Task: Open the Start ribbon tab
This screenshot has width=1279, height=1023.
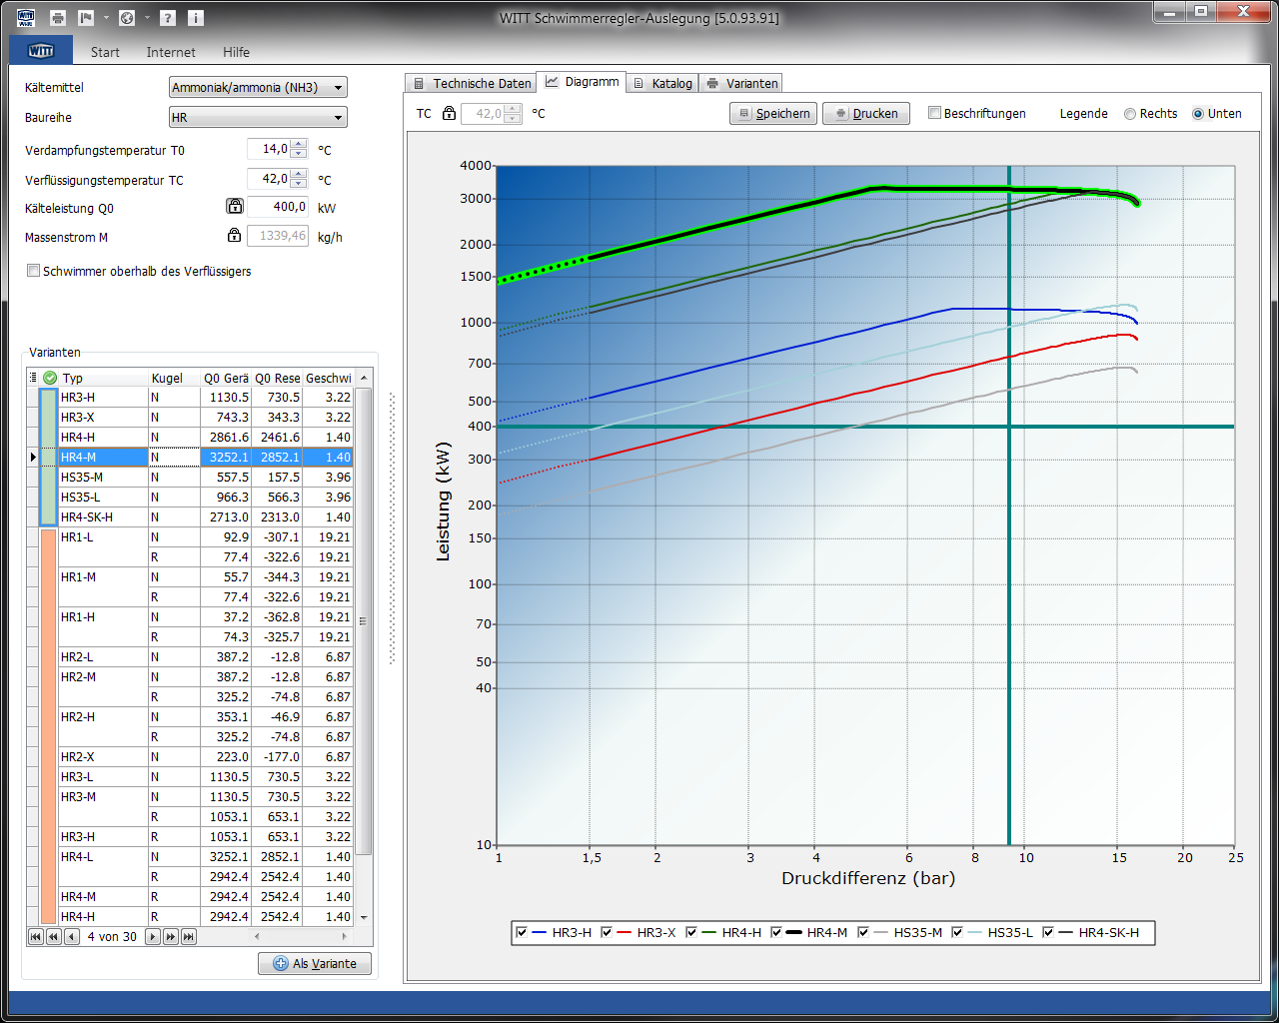Action: (105, 52)
